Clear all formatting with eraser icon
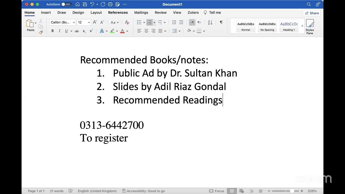Image resolution: width=345 pixels, height=194 pixels. click(x=127, y=22)
